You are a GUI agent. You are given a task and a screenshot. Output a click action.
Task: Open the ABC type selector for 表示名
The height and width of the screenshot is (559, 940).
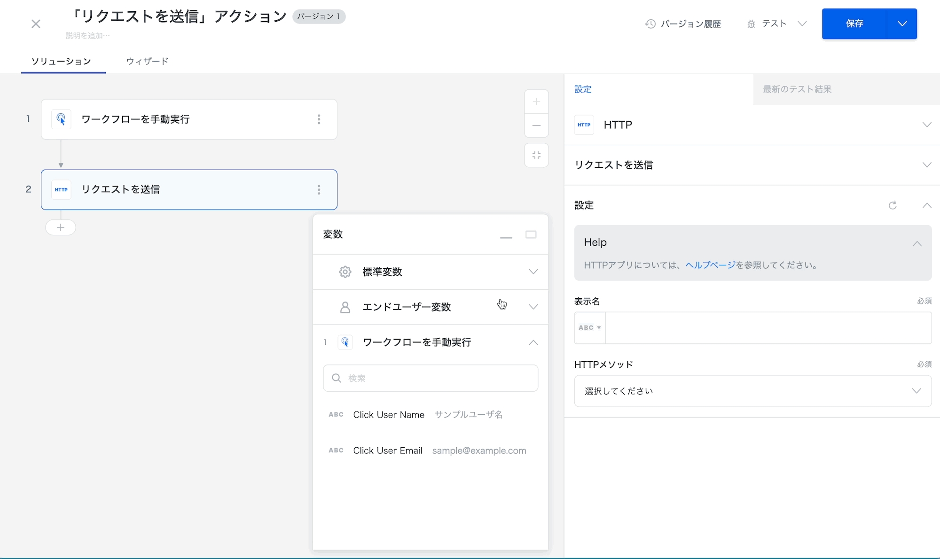tap(589, 328)
